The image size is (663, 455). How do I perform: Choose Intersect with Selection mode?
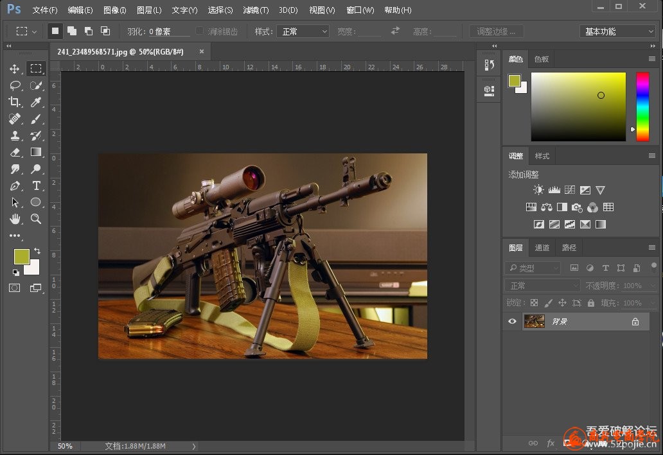[105, 31]
